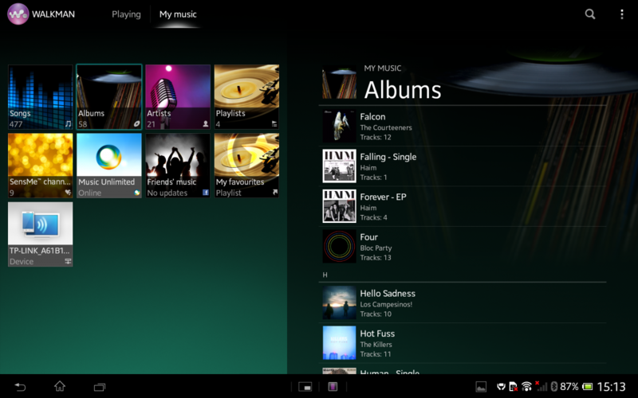The image size is (638, 398).
Task: Open the recent apps button
Action: [100, 387]
